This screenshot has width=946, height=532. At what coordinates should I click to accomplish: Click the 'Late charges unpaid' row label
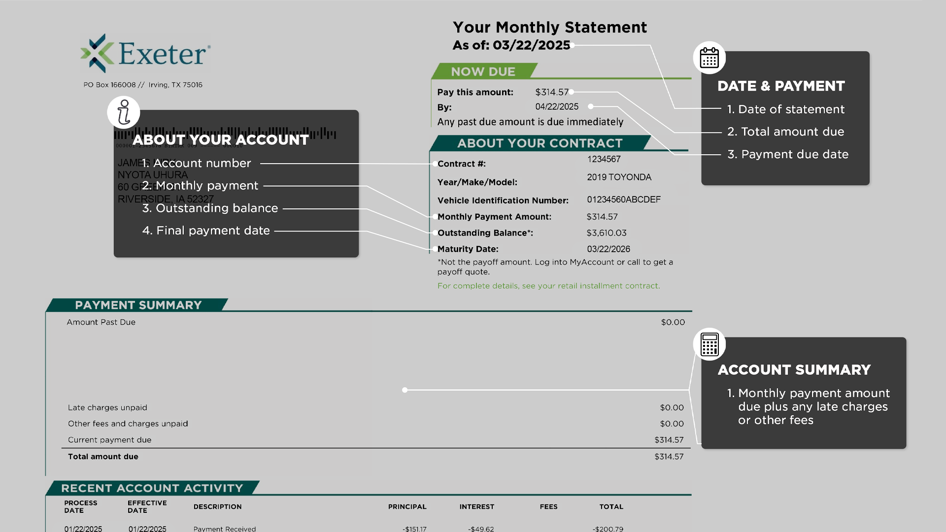click(x=107, y=408)
